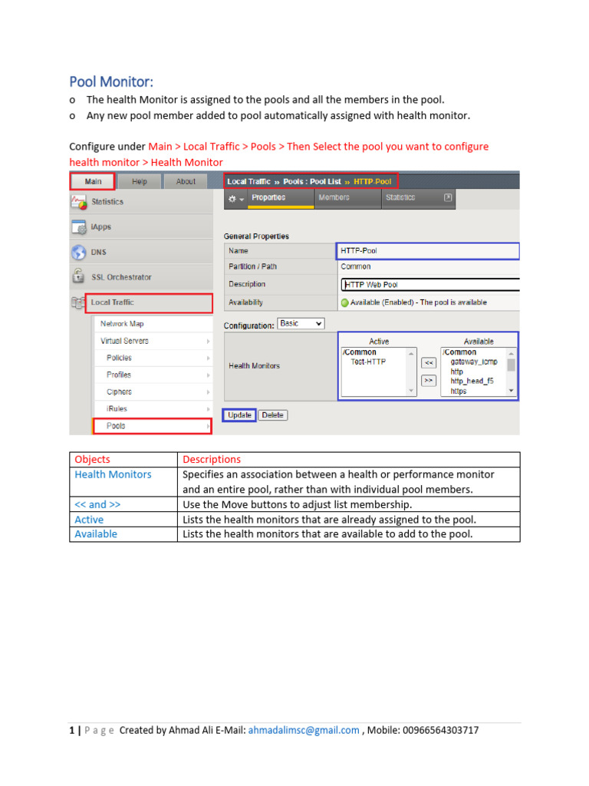589x786 pixels.
Task: Open the gear settings menu beside Properties
Action: click(x=236, y=199)
